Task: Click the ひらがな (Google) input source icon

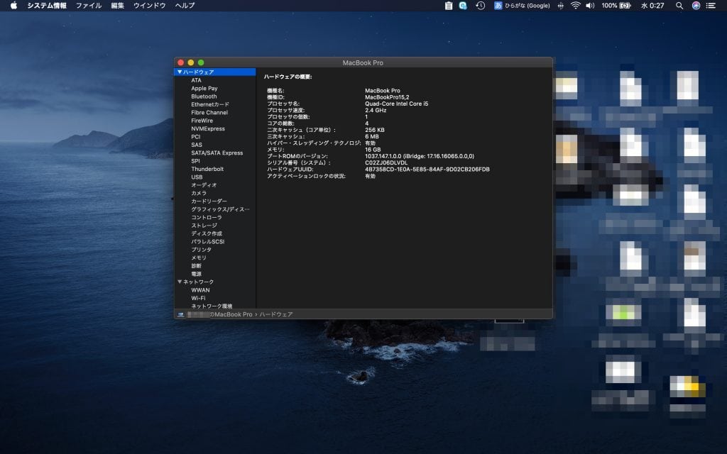Action: [498, 6]
